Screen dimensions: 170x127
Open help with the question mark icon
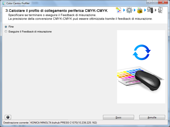8,117
